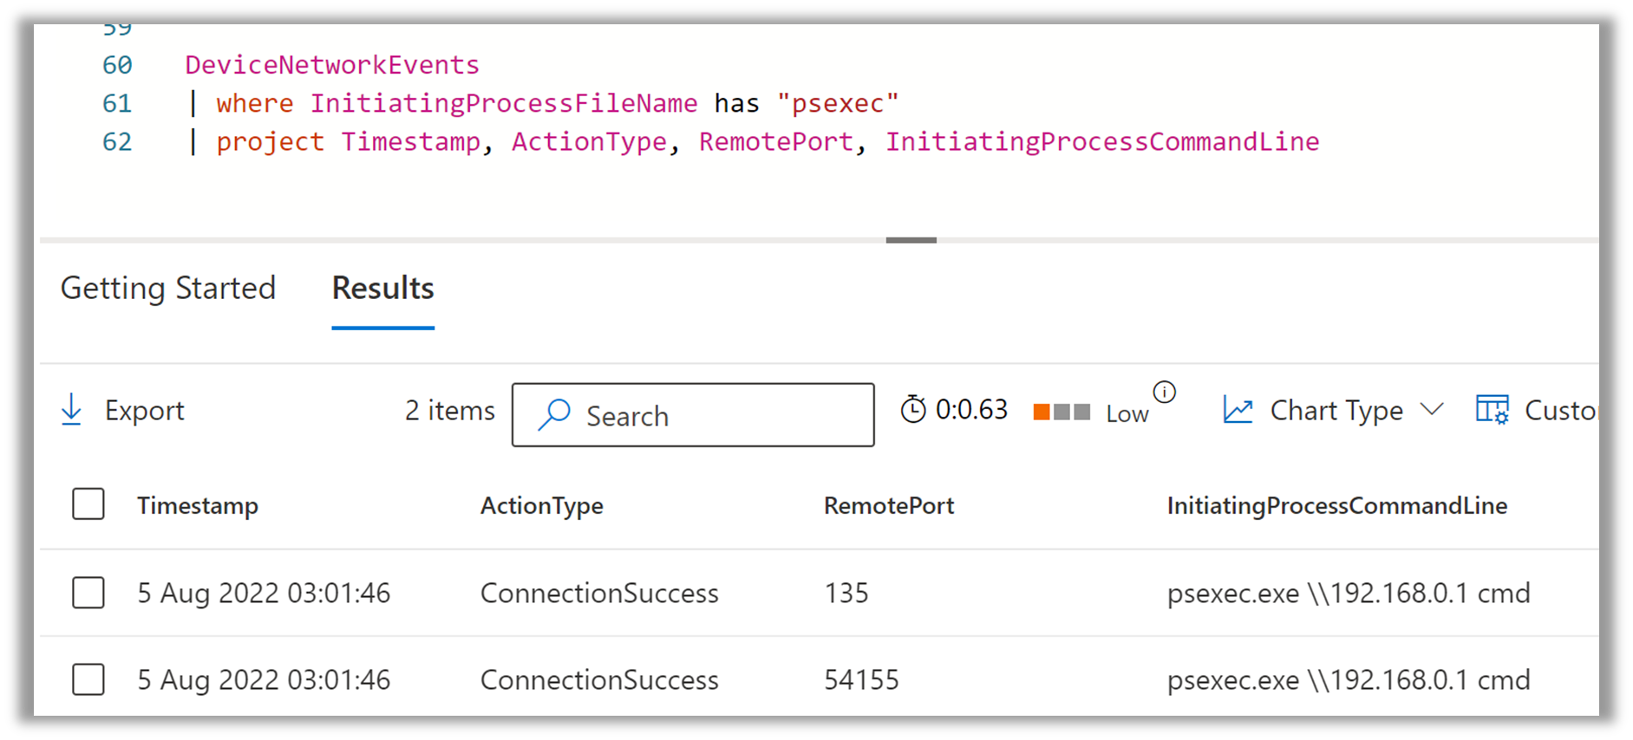Click the Export download arrow icon
The image size is (1633, 740).
tap(72, 410)
